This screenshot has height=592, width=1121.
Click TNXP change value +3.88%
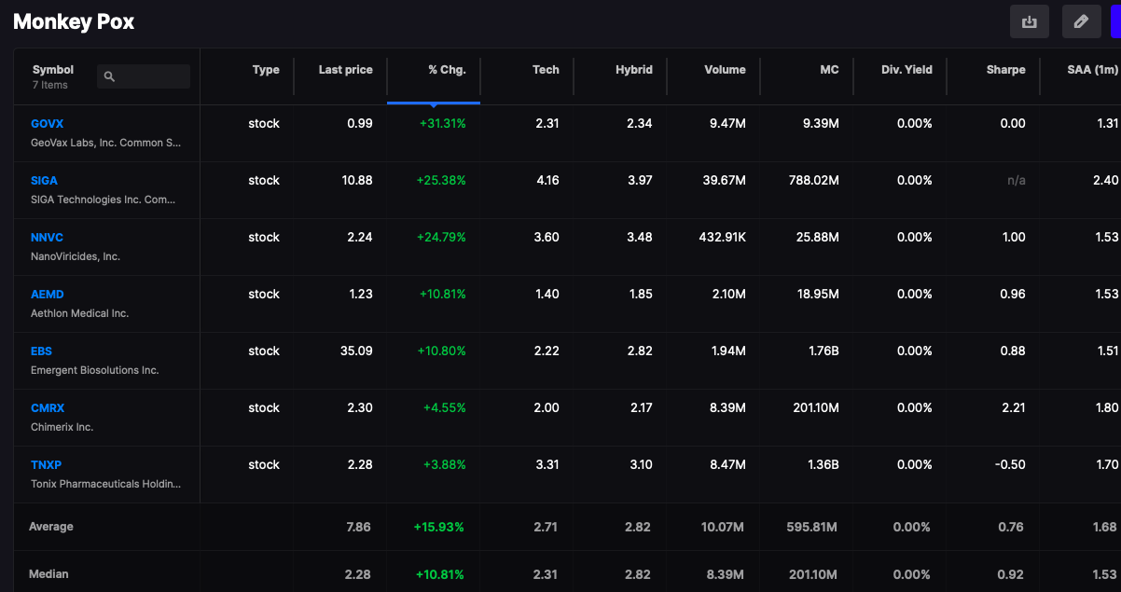445,465
